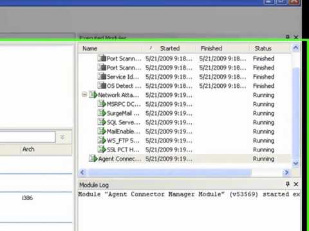This screenshot has height=231, width=309.
Task: Click the search input field on left panel
Action: coord(28,137)
